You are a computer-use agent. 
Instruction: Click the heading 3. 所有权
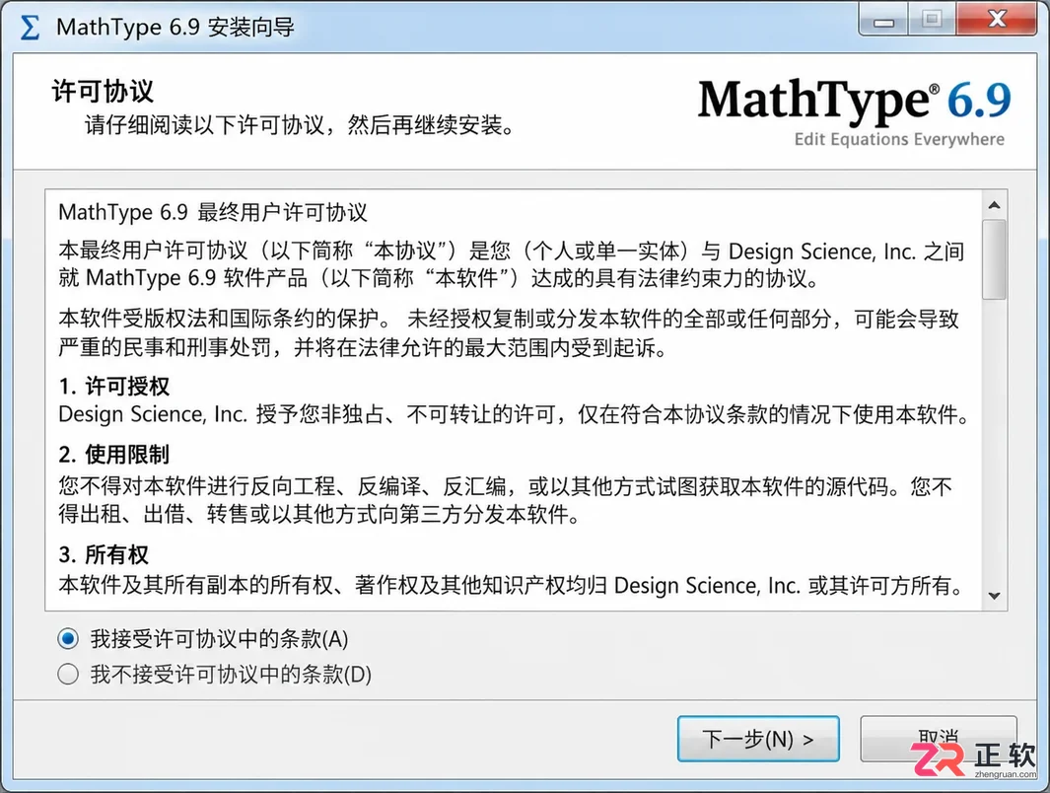pos(104,554)
